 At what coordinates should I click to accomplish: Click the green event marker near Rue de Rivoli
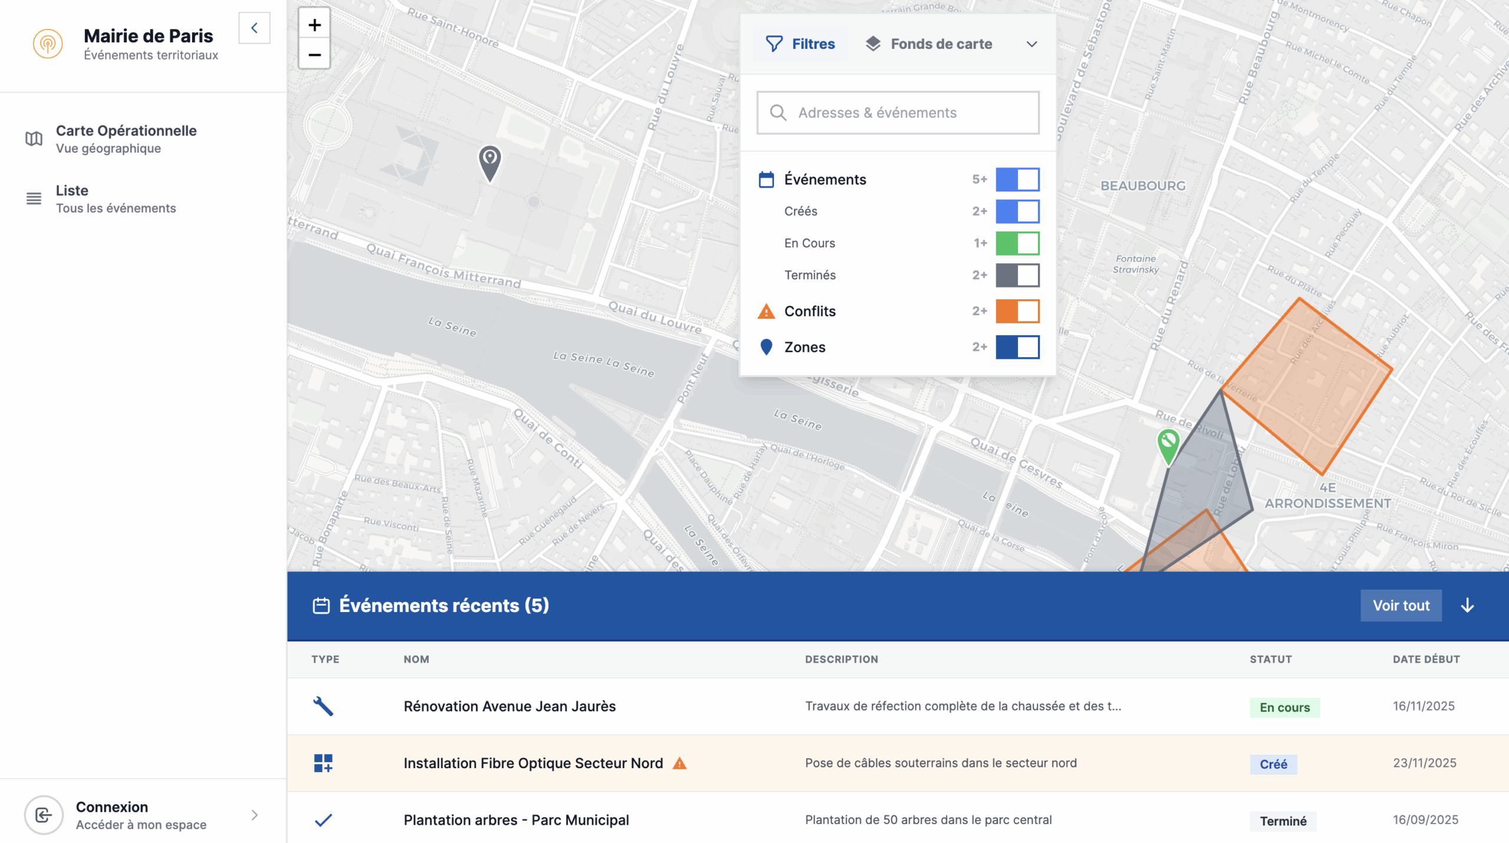tap(1168, 443)
